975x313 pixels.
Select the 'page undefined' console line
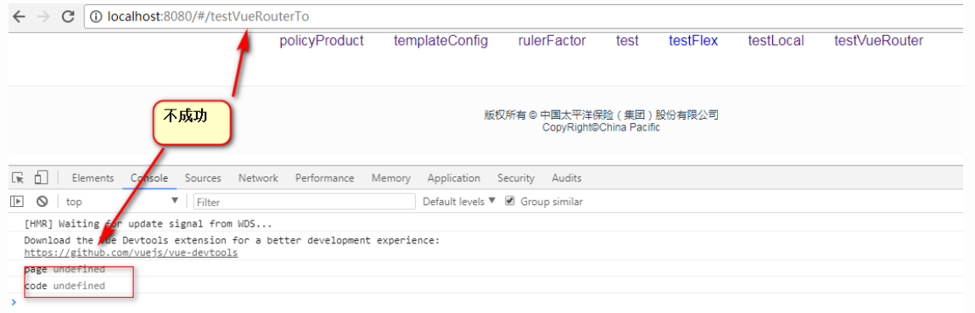click(64, 270)
